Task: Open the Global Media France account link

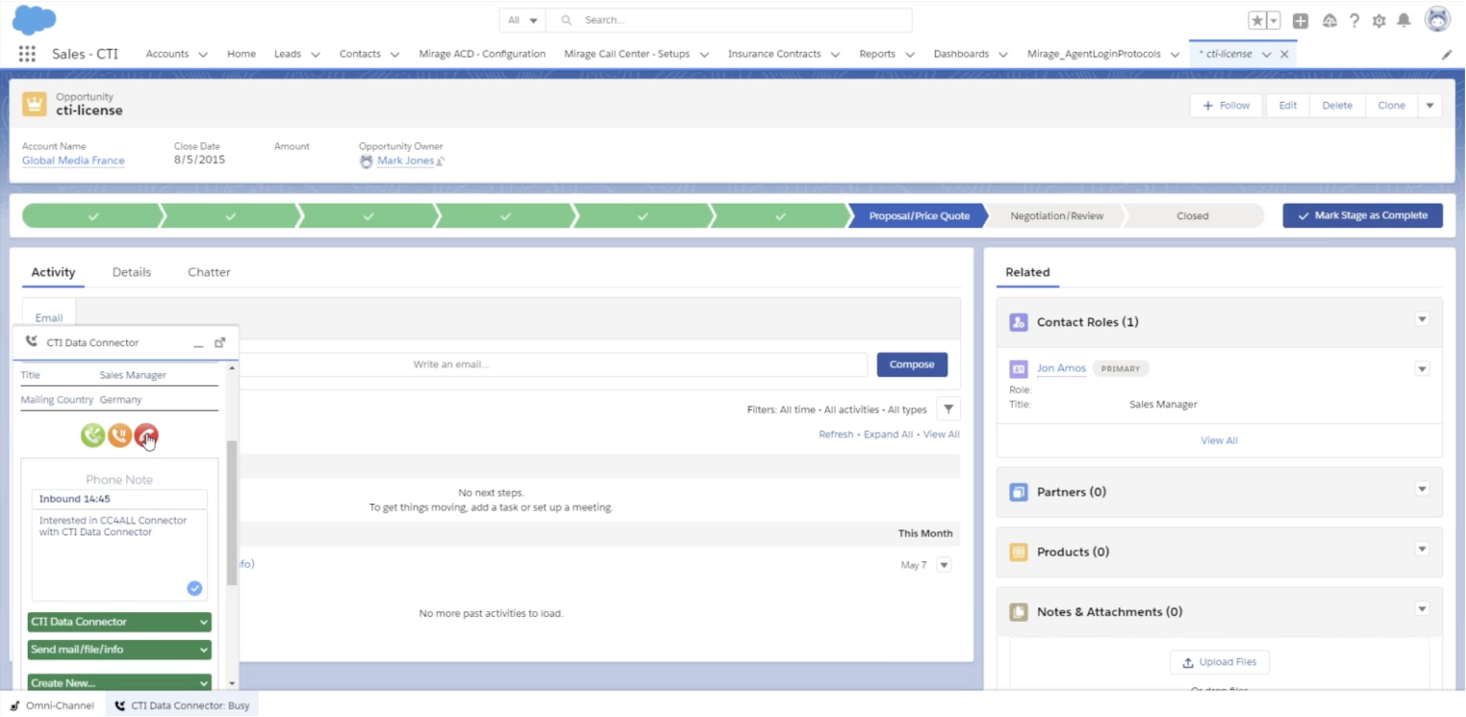Action: click(x=73, y=161)
